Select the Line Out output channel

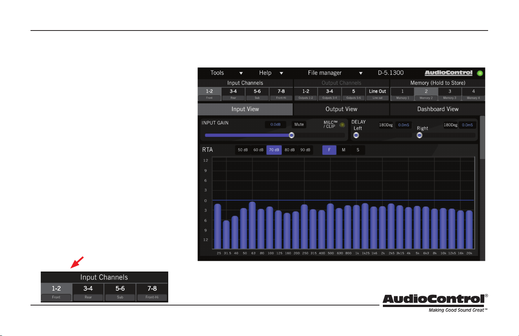378,92
